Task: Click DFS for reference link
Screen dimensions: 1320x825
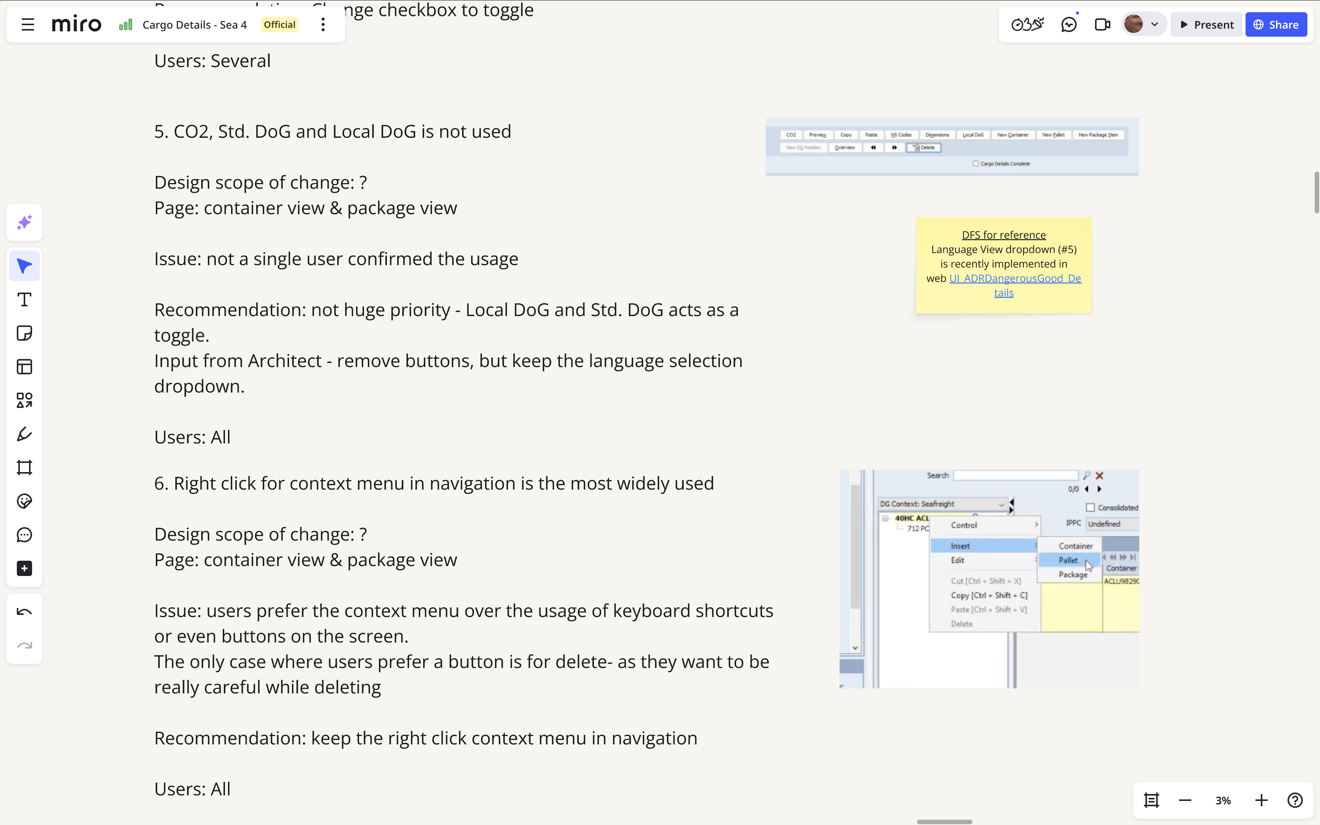Action: [1004, 235]
